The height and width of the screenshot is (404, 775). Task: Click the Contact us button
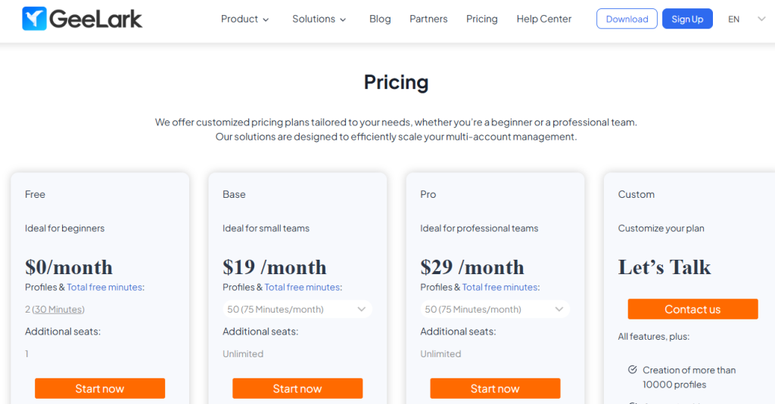tap(693, 309)
